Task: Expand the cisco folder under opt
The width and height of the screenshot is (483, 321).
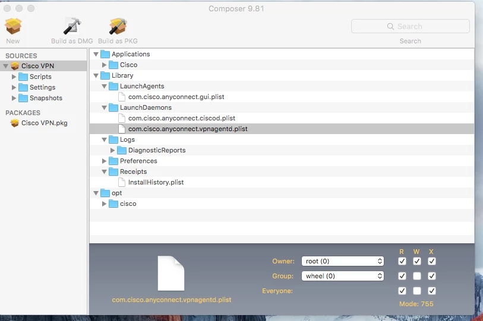Action: [x=104, y=204]
